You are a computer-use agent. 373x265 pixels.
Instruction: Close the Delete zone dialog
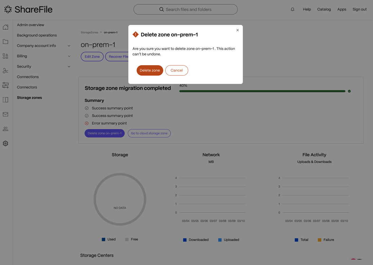[237, 30]
